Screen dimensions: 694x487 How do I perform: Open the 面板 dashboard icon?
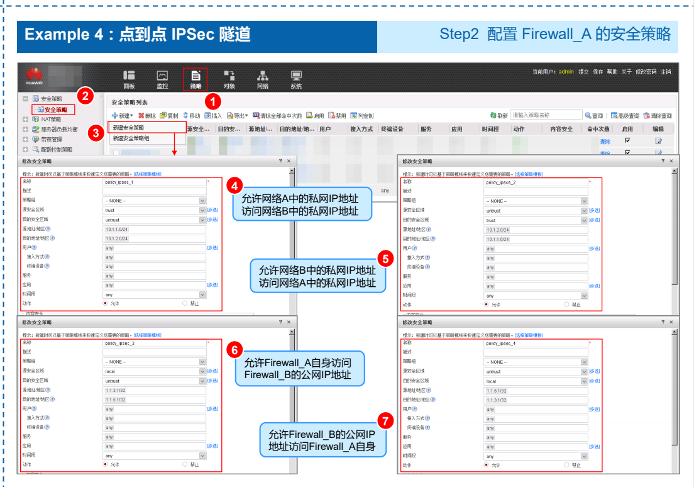click(x=129, y=79)
